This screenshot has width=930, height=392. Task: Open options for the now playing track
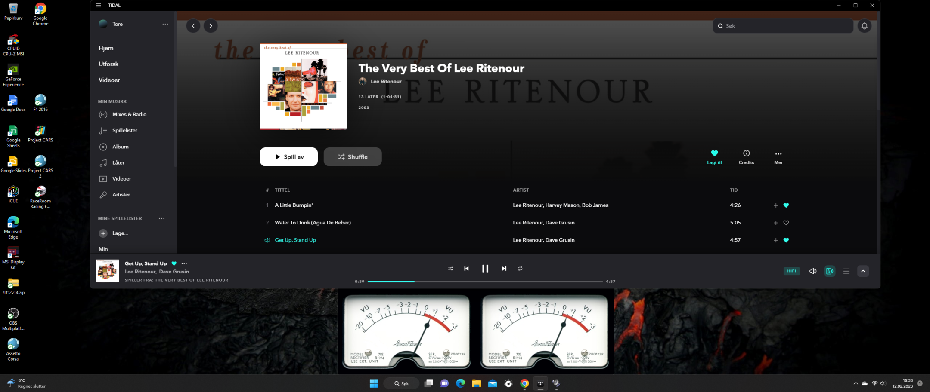tap(184, 263)
